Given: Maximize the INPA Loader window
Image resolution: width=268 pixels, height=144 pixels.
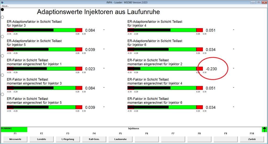Looking at the screenshot, I should point(259,2).
